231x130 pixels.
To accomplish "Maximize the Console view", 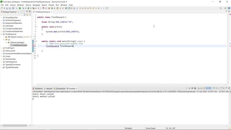I will 229,88.
